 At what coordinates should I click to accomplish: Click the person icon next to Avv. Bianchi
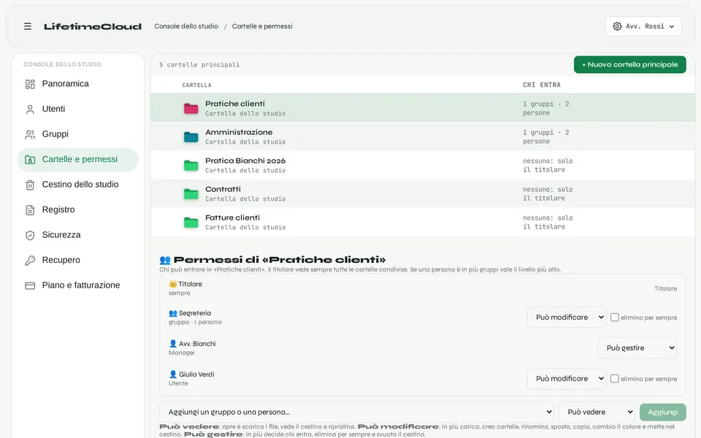coord(173,344)
